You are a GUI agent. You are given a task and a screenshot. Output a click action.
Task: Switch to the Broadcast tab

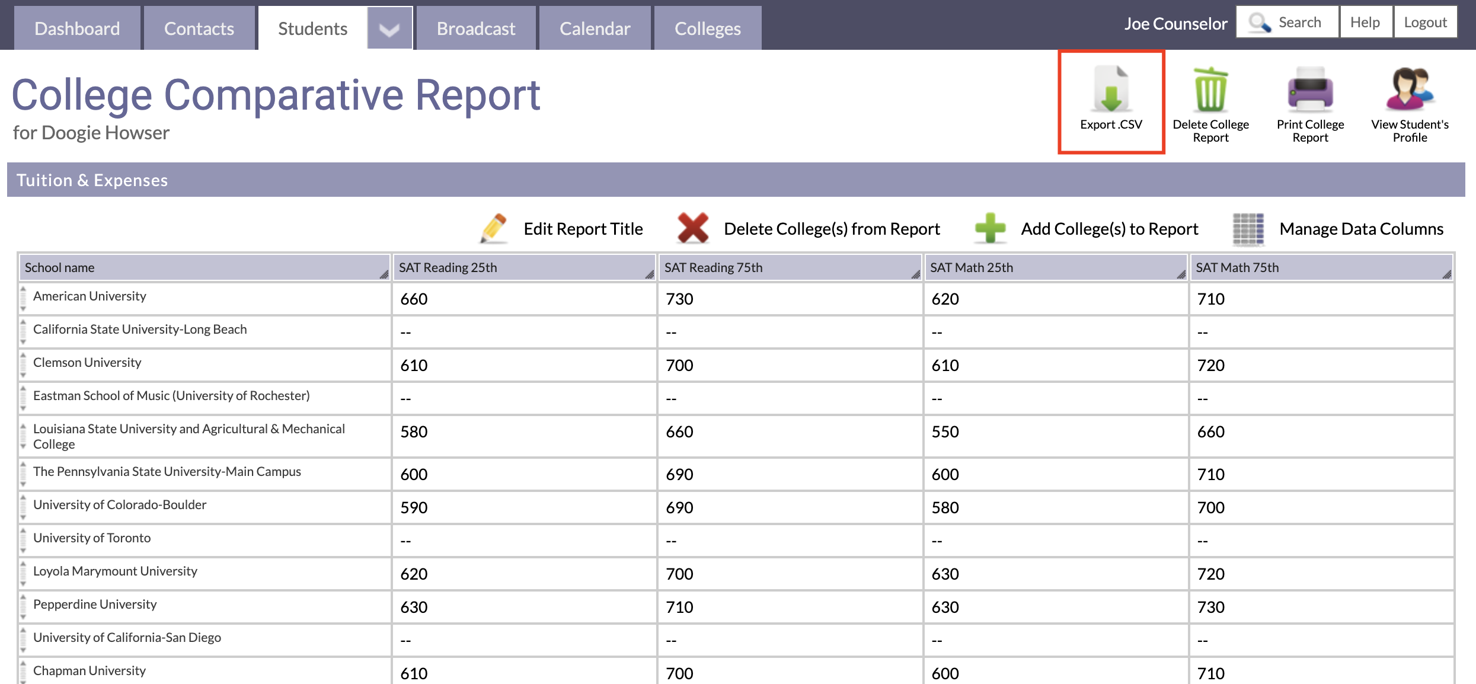tap(476, 28)
